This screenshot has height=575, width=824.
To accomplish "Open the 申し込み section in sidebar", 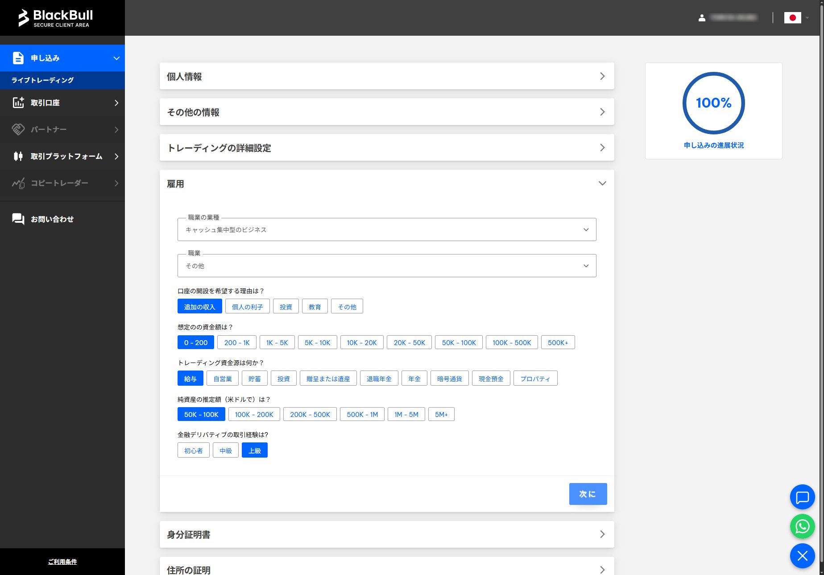I will coord(18,58).
